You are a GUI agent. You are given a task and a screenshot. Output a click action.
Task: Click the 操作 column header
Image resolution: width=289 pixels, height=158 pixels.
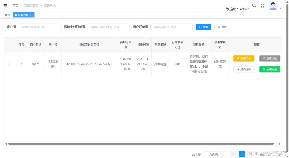point(257,45)
